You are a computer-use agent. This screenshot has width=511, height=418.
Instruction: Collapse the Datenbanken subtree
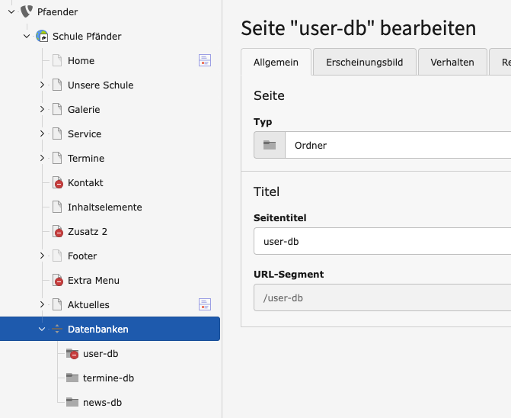[42, 329]
